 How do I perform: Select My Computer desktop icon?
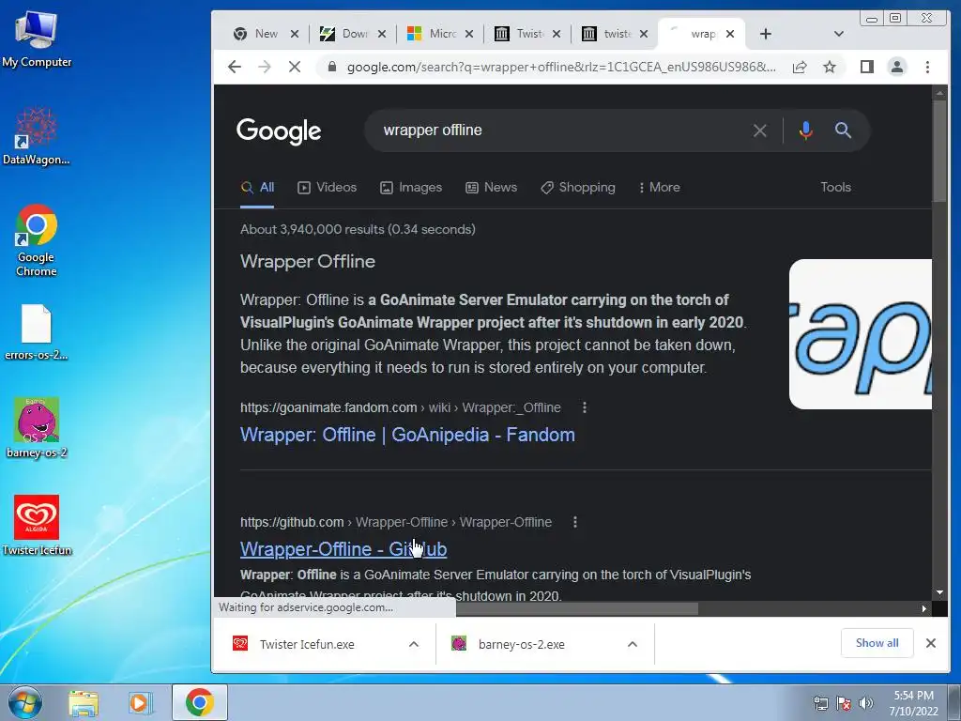37,39
